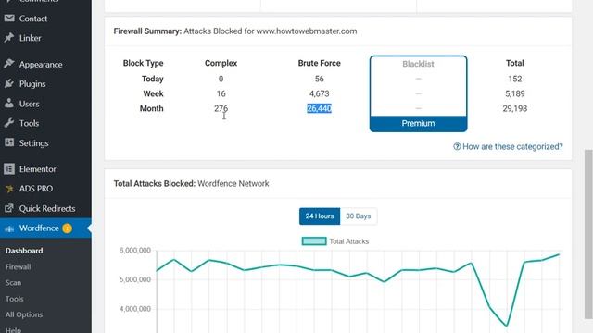Screen dimensions: 593x333
Task: Open Wordfence All Options submenu
Action: pyautogui.click(x=24, y=314)
